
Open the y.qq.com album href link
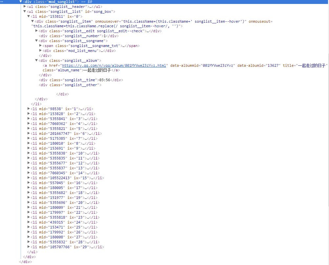tap(114, 66)
